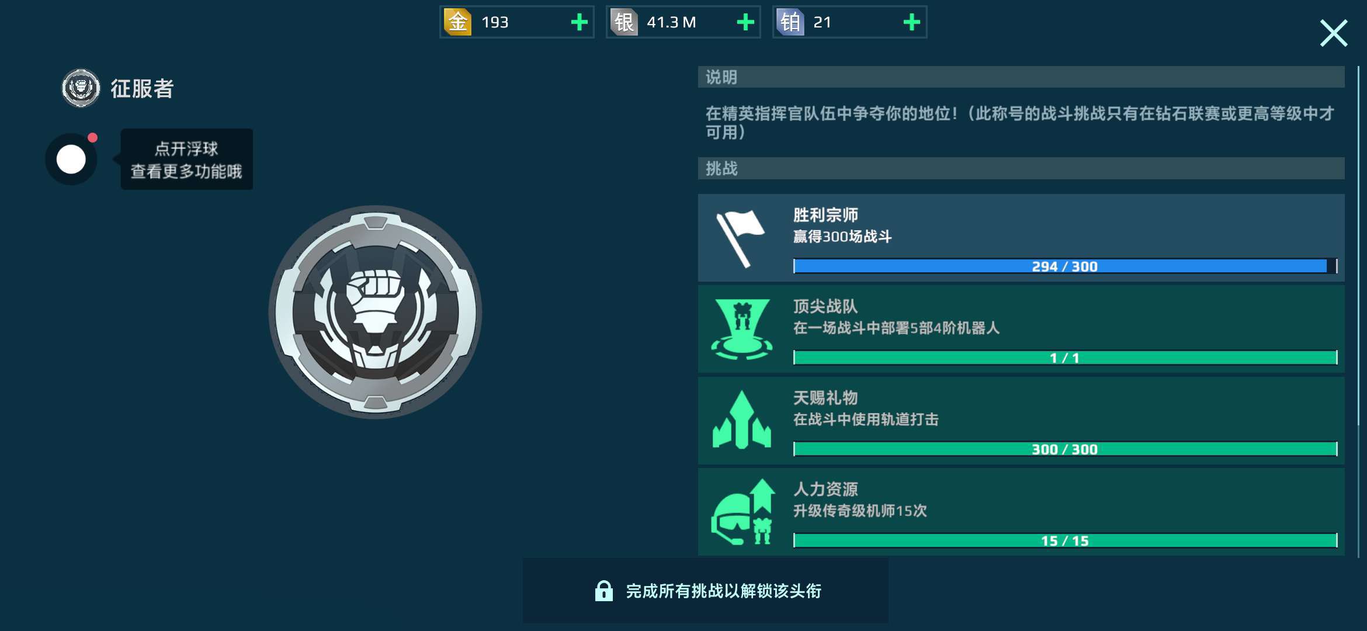Screen dimensions: 1367x631
Task: Select the 顶尖战队 robot pedestal icon
Action: (742, 330)
